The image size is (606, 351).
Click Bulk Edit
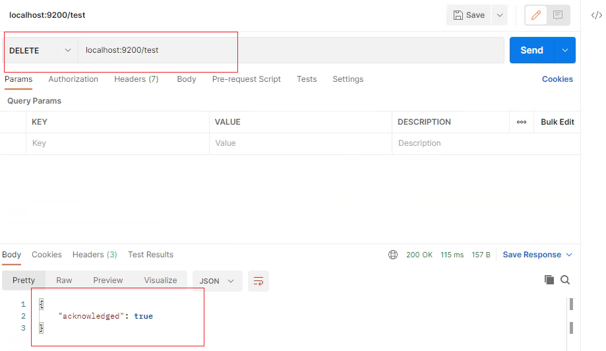pyautogui.click(x=557, y=122)
